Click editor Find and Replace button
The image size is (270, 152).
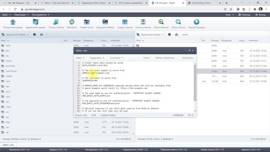pos(165,58)
